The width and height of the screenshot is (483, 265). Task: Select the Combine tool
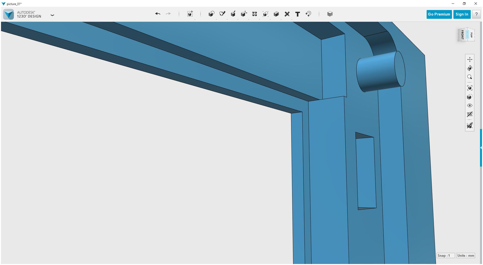276,14
